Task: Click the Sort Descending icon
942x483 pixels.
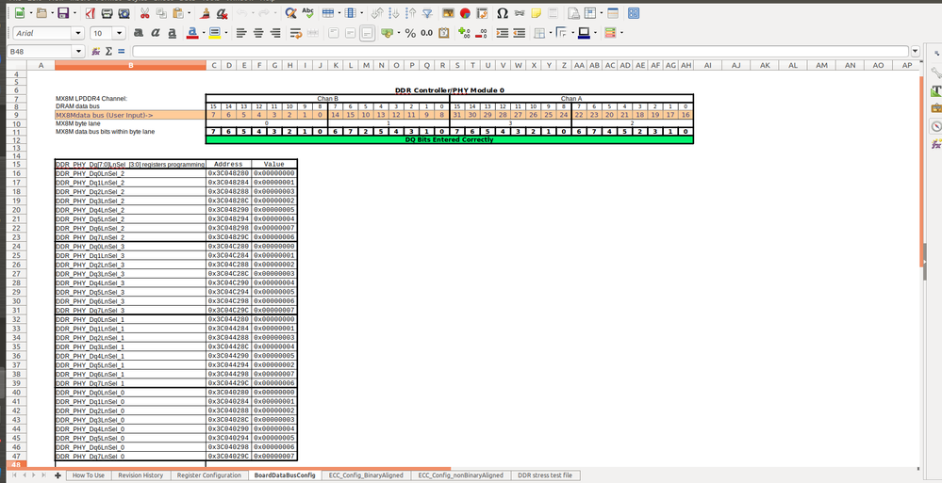Action: pos(411,12)
